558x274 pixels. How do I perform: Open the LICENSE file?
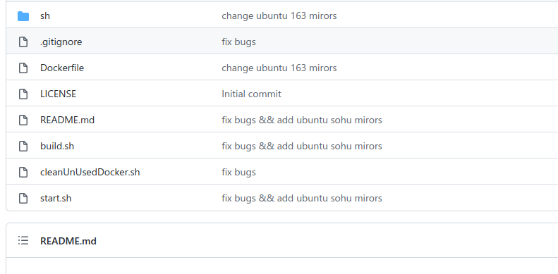(59, 94)
